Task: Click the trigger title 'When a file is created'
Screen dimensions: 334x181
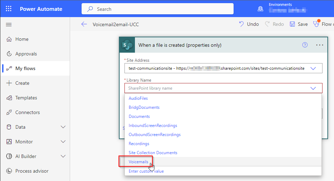Action: [x=180, y=45]
